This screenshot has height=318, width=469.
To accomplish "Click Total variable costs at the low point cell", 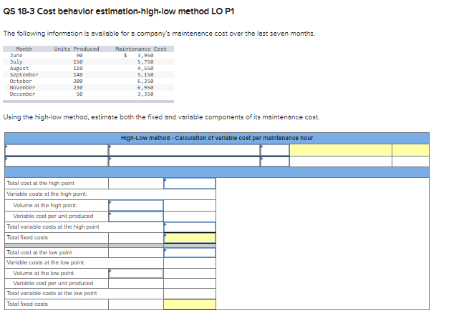I will pyautogui.click(x=190, y=294).
